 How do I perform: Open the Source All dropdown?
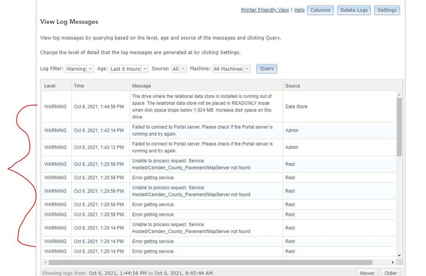pos(179,69)
